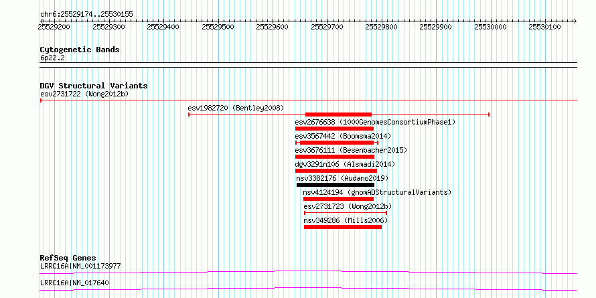Click ruler position 25529200
596x298 pixels.
(54, 27)
